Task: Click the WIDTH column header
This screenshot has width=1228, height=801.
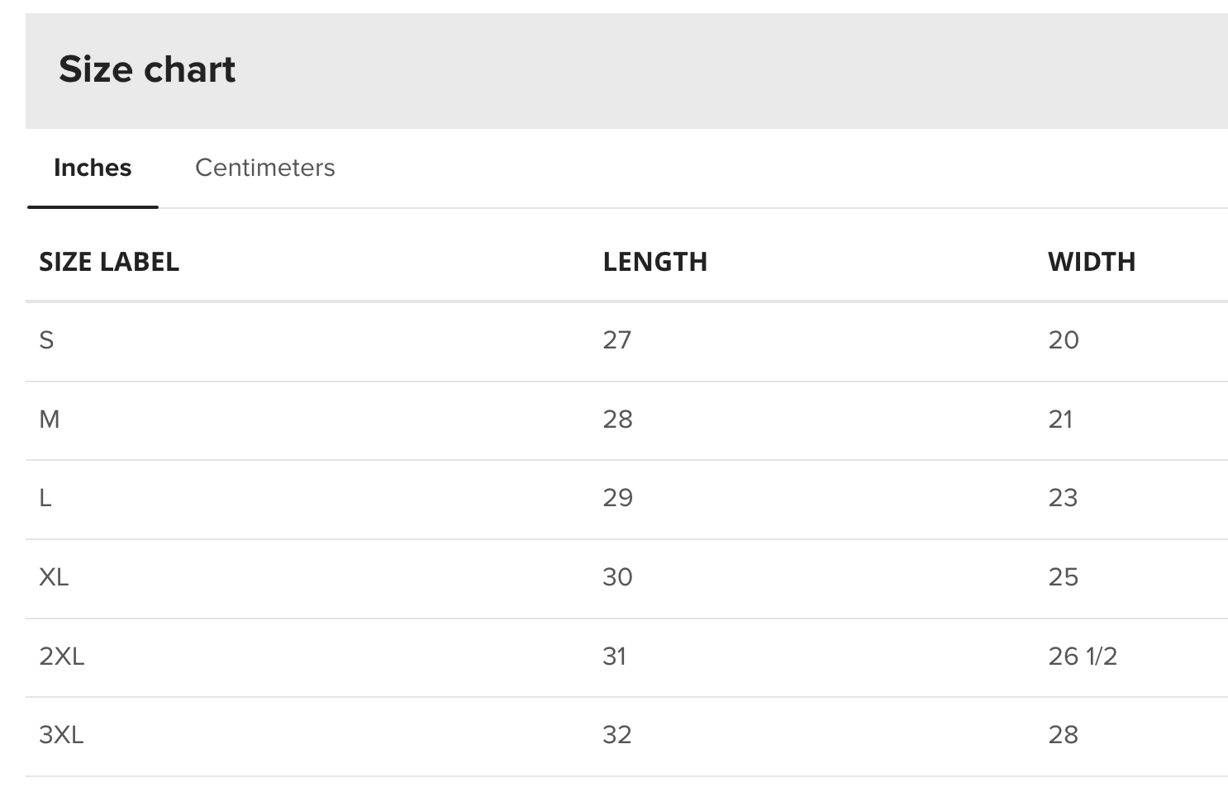Action: point(1091,262)
